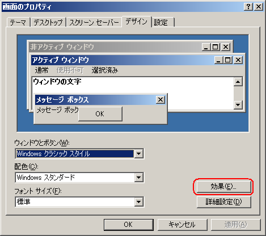This screenshot has width=266, height=236.
Task: Click the キャンセル button
Action: 182,225
